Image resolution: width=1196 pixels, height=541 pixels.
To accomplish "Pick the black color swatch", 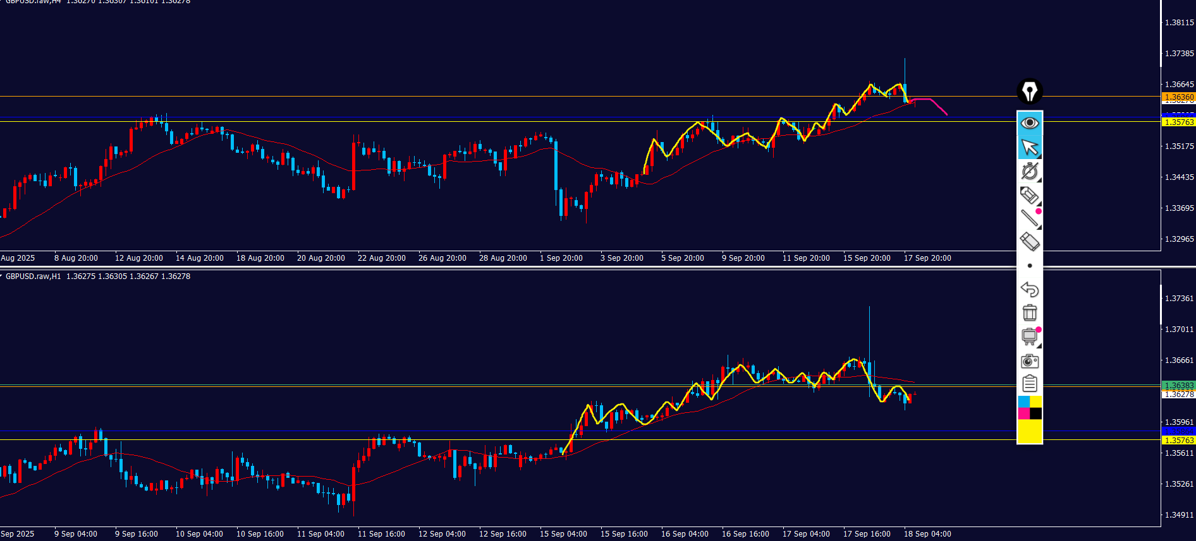I will click(x=1036, y=414).
